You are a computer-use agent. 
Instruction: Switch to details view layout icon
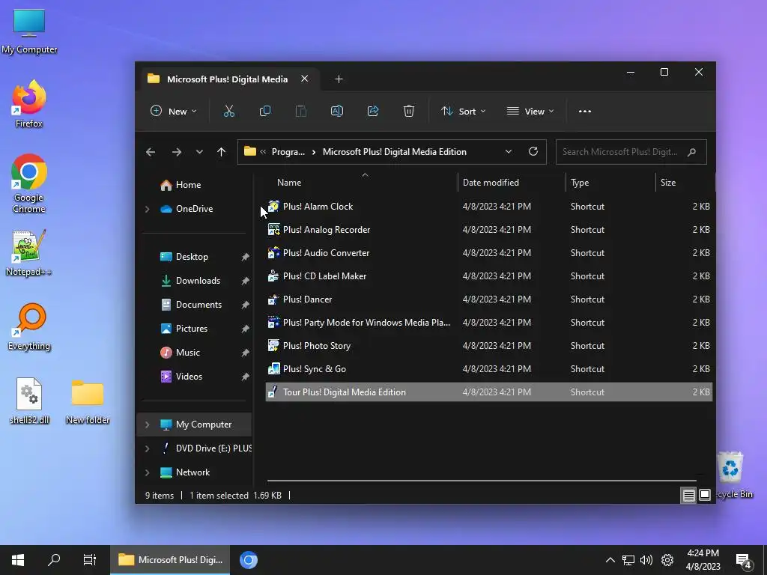coord(688,496)
